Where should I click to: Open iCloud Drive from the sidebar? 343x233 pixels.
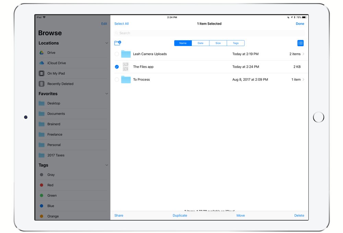57,63
